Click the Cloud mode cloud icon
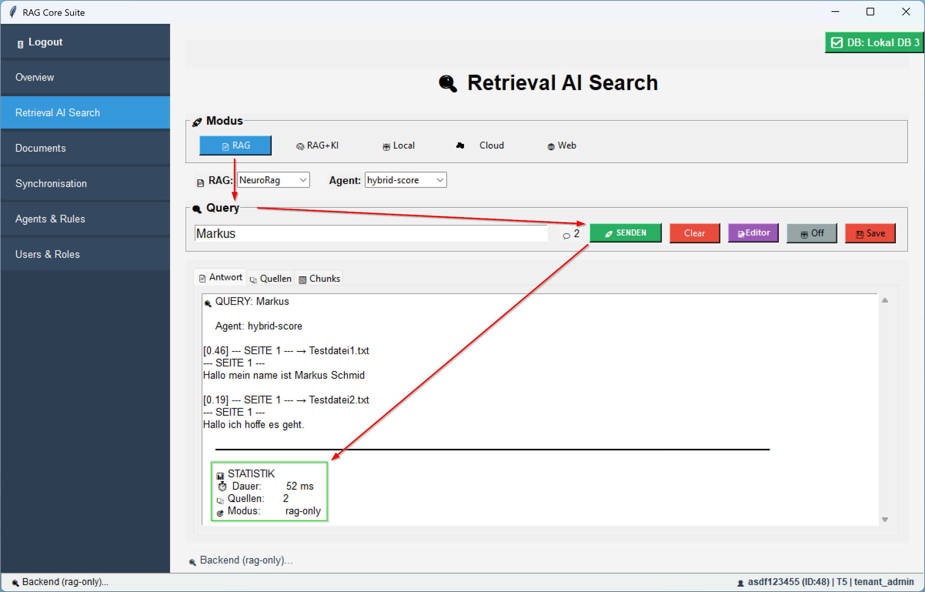This screenshot has height=592, width=925. 460,146
